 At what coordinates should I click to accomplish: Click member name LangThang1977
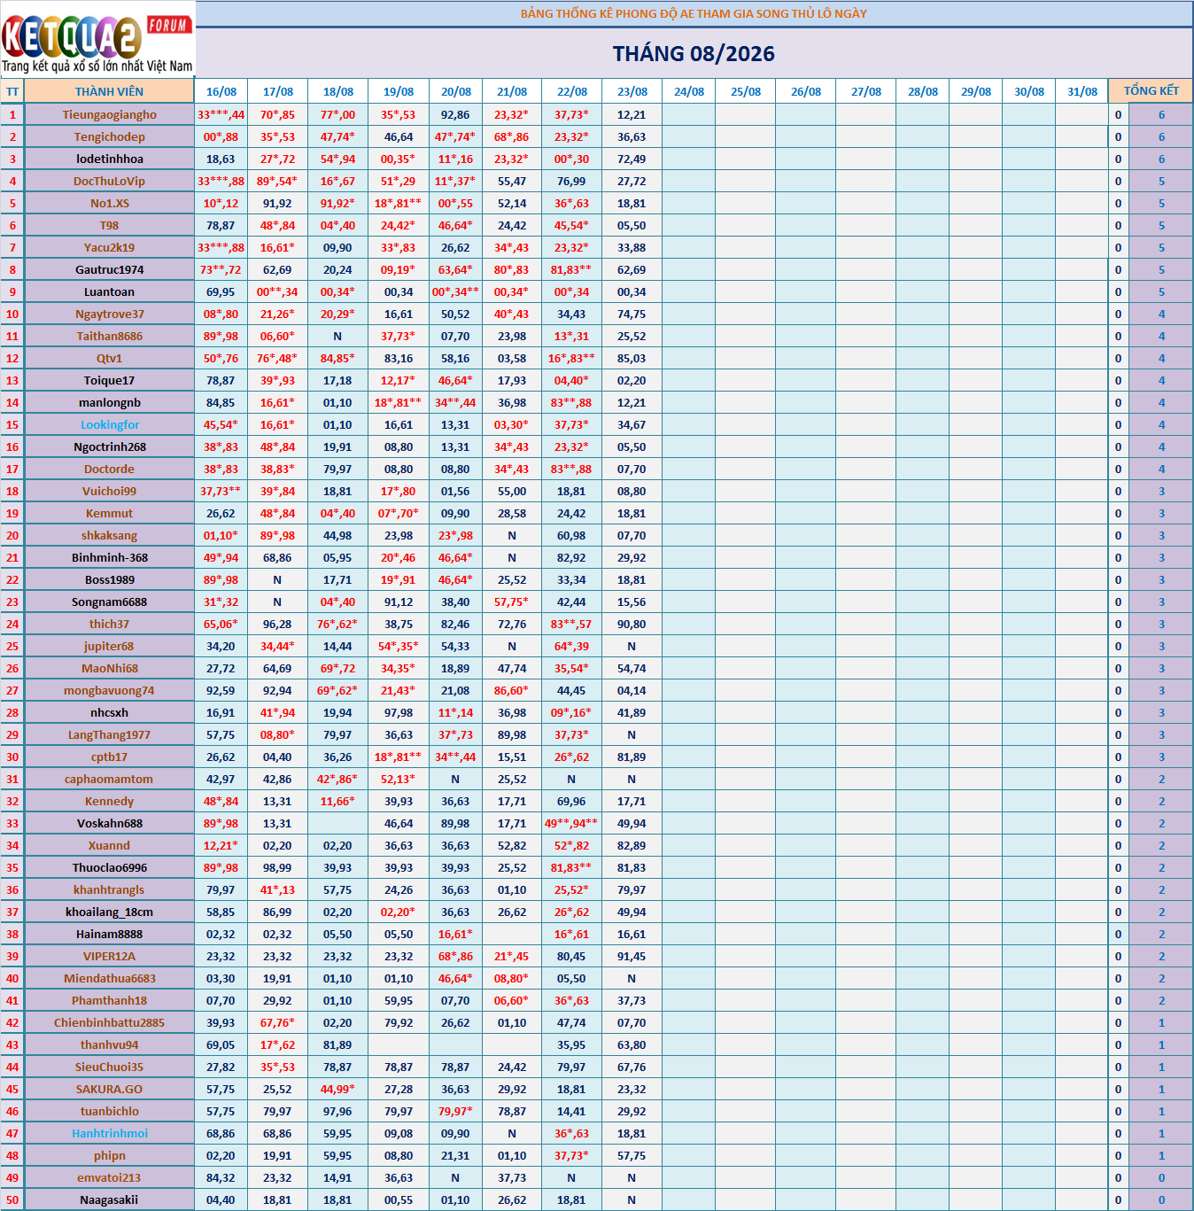pos(109,734)
